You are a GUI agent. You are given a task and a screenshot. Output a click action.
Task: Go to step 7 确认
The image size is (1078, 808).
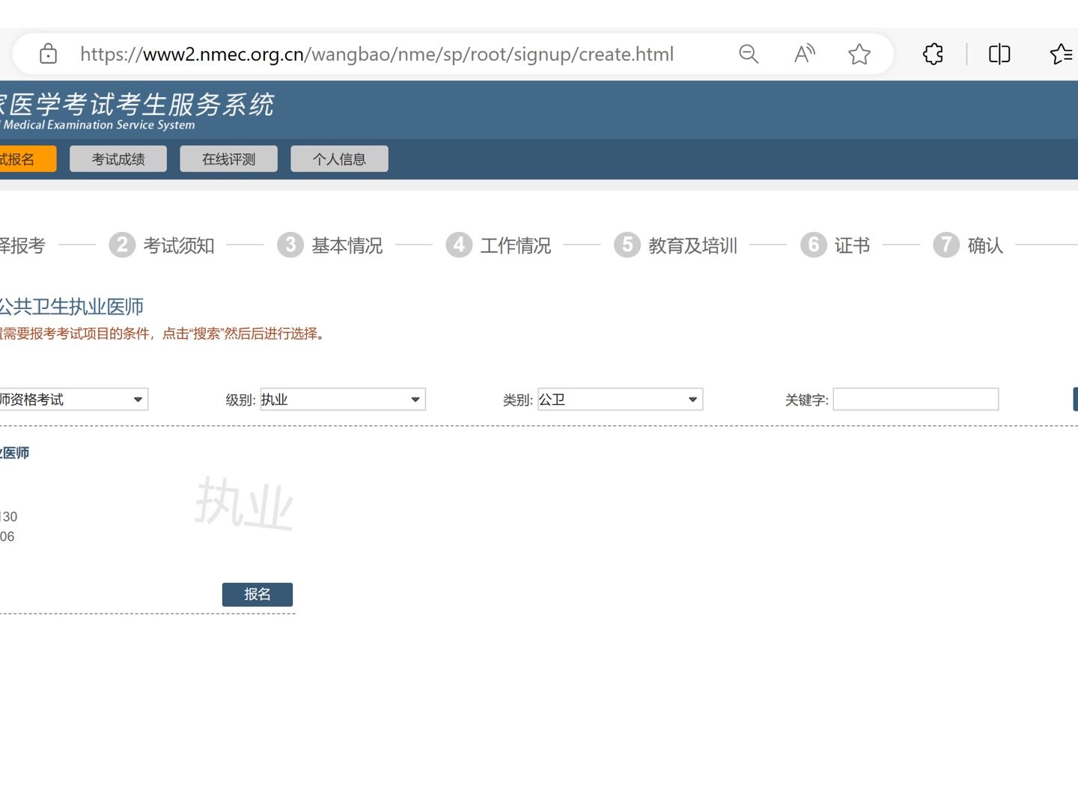968,245
